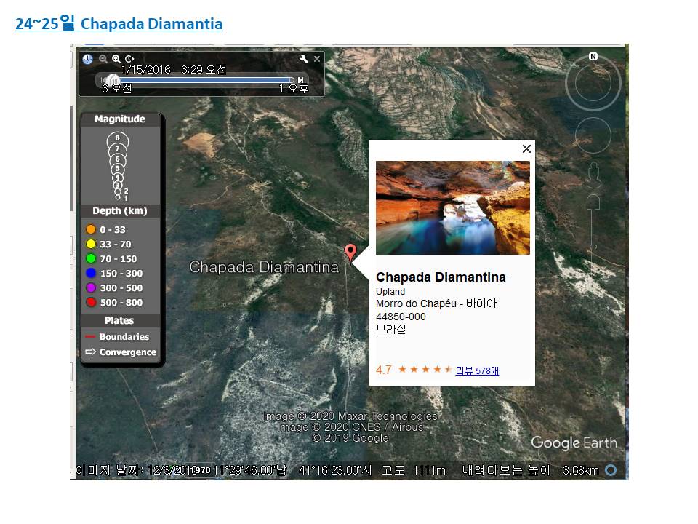Click the 4.7 rating number

tap(384, 370)
